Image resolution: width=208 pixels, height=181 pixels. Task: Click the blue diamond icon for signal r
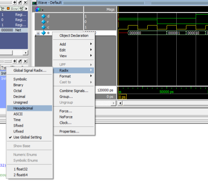coord(43,22)
